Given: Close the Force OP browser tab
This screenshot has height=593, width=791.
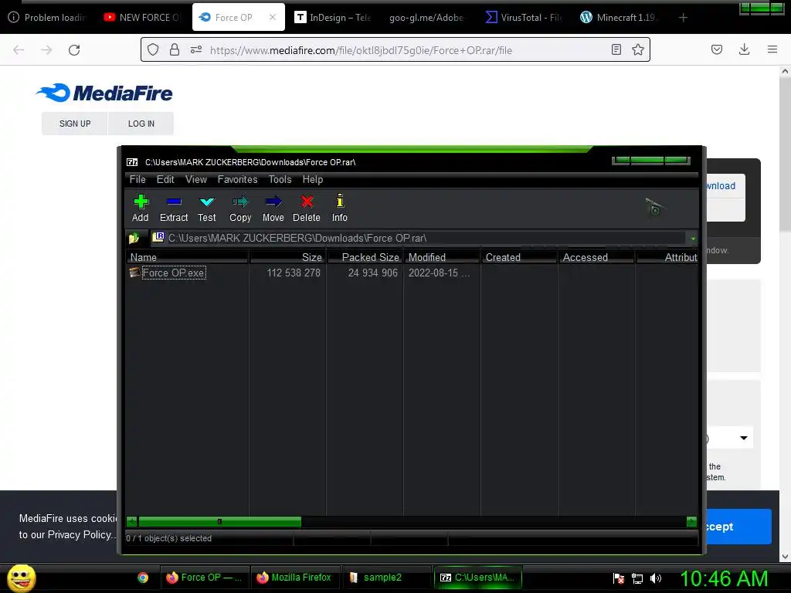Looking at the screenshot, I should 273,17.
